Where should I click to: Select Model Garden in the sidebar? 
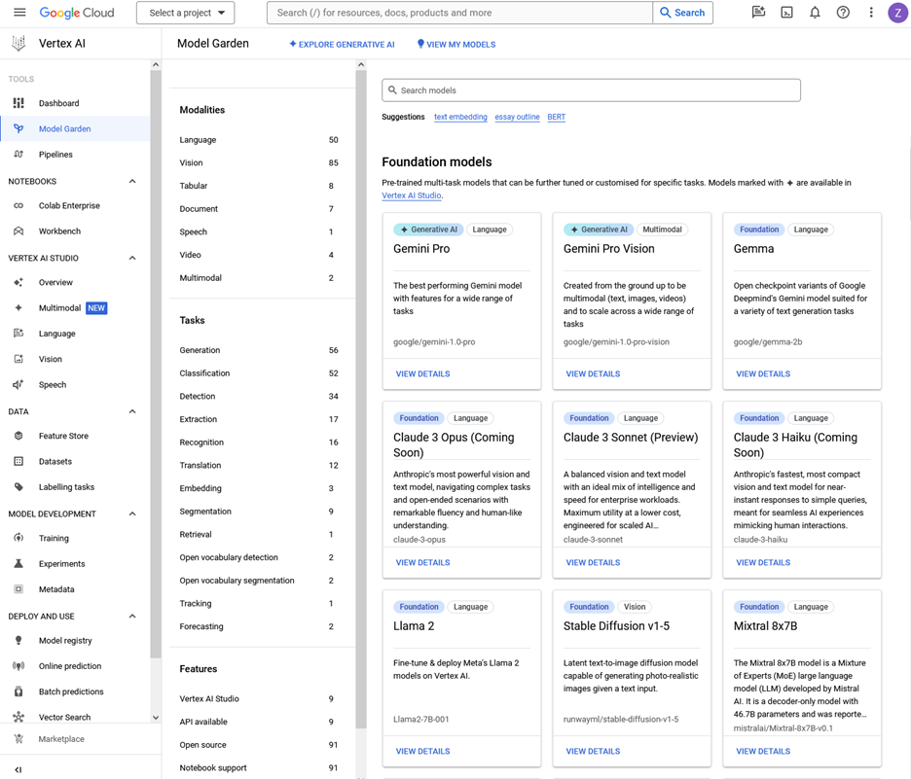pyautogui.click(x=75, y=129)
